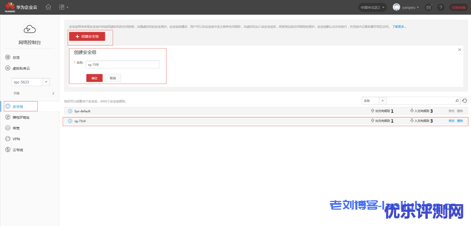
Task: Click the home icon in top bar
Action: (49, 7)
